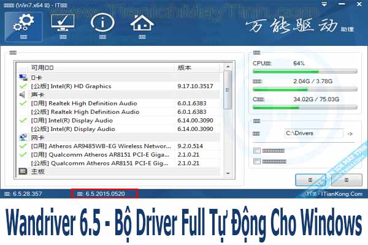Click the network card category icon
Viewport: 368px width, 245px height.
(23, 137)
